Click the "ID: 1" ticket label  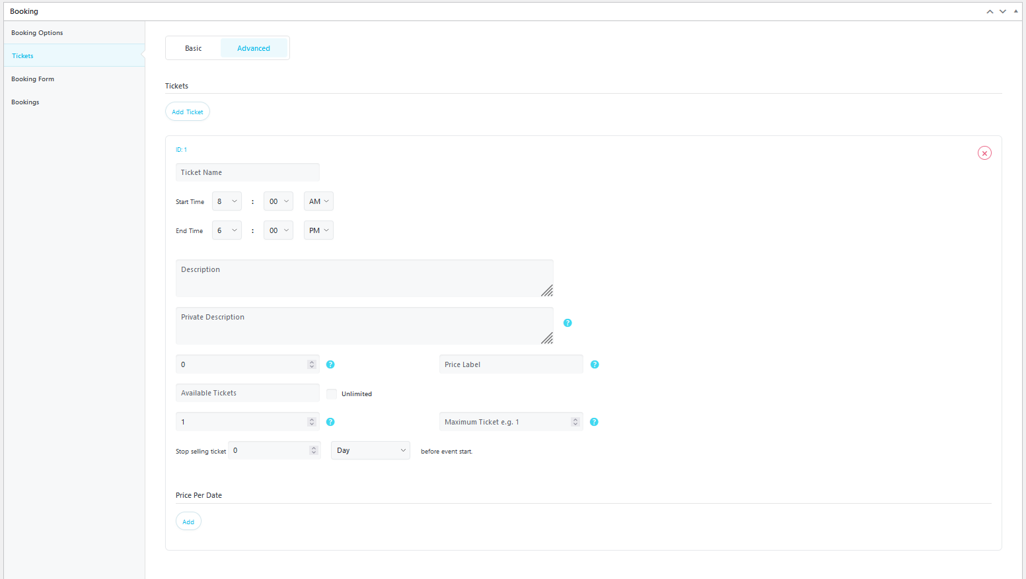(x=181, y=150)
